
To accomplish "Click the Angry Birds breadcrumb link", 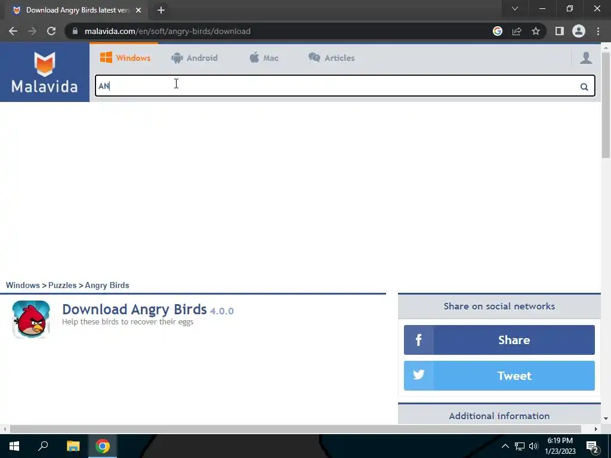I will point(107,285).
